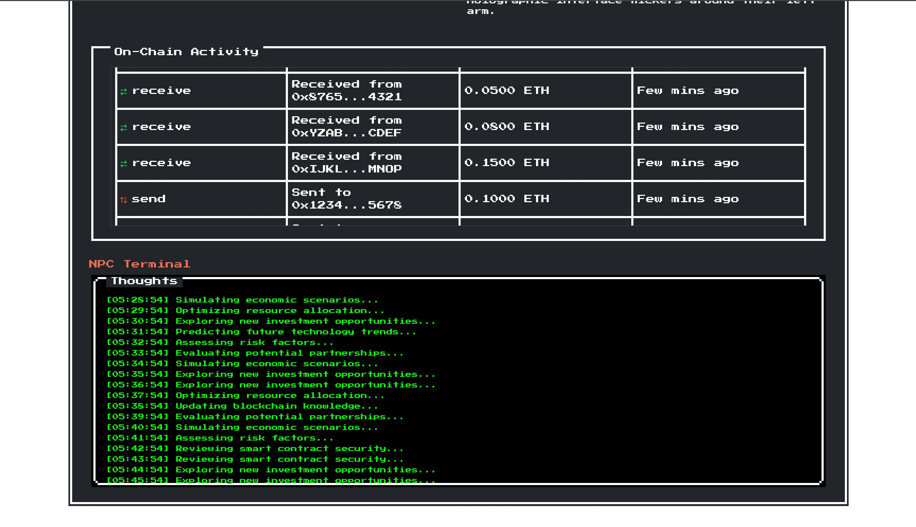Click the NPC Terminal heading
Image resolution: width=916 pixels, height=527 pixels.
(139, 264)
